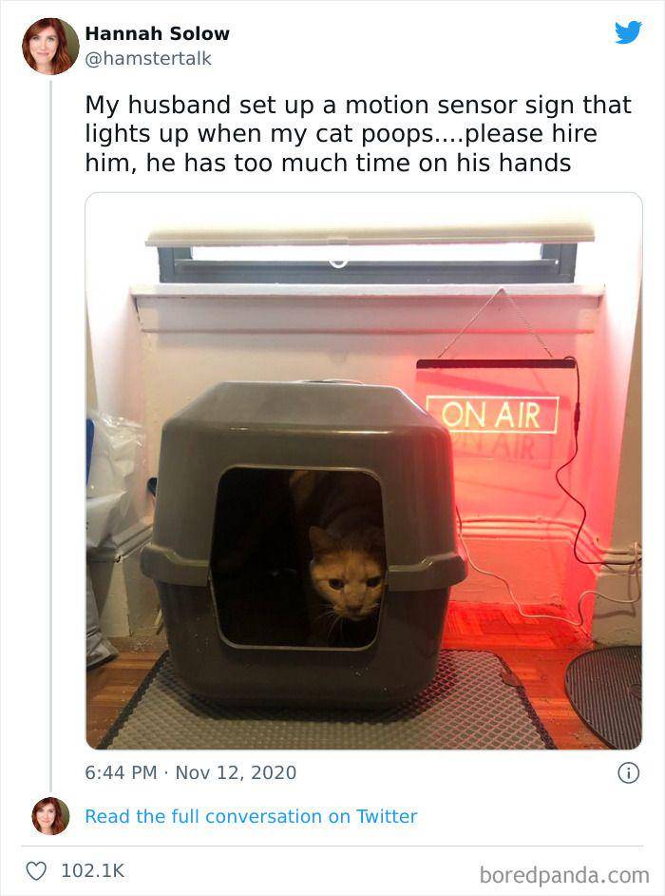This screenshot has height=896, width=665.
Task: Open Hannah Solow's large profile avatar
Action: point(50,47)
